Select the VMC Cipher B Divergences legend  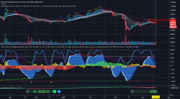(70, 47)
